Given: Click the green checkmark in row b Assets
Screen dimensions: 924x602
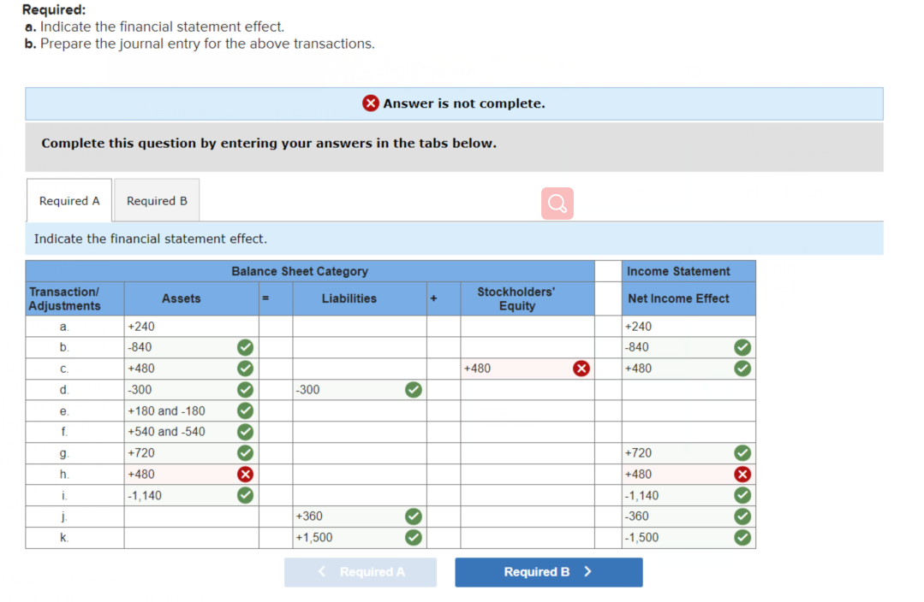Looking at the screenshot, I should point(245,347).
